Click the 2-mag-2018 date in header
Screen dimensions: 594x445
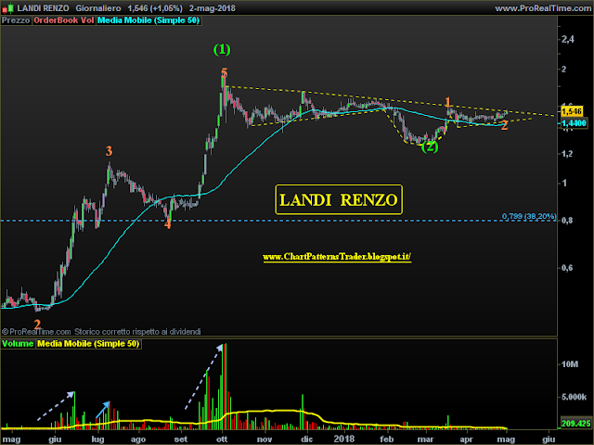click(212, 8)
